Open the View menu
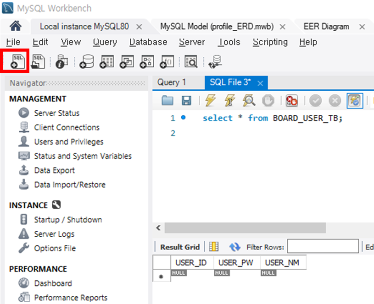Screen dimensions: 374x304 (x=71, y=42)
